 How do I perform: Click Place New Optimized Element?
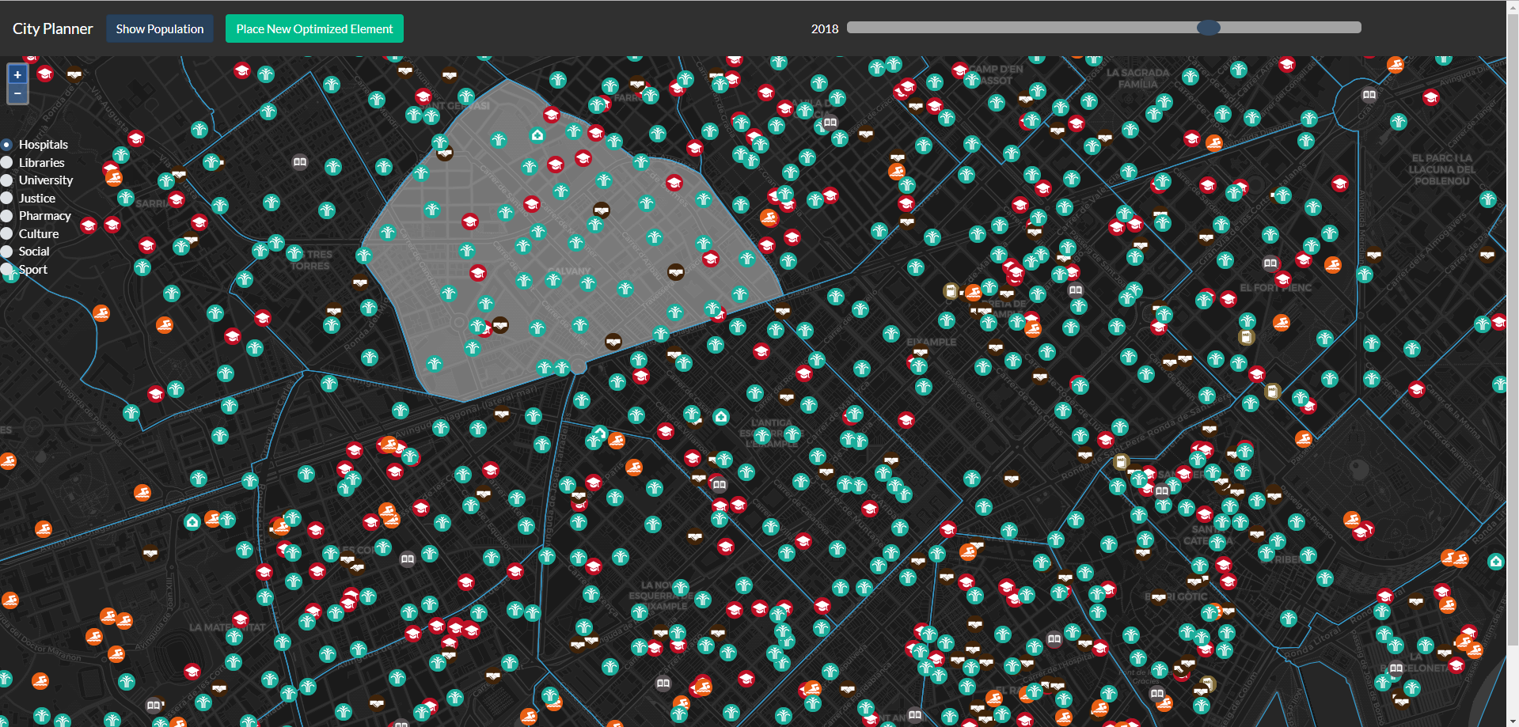point(314,28)
